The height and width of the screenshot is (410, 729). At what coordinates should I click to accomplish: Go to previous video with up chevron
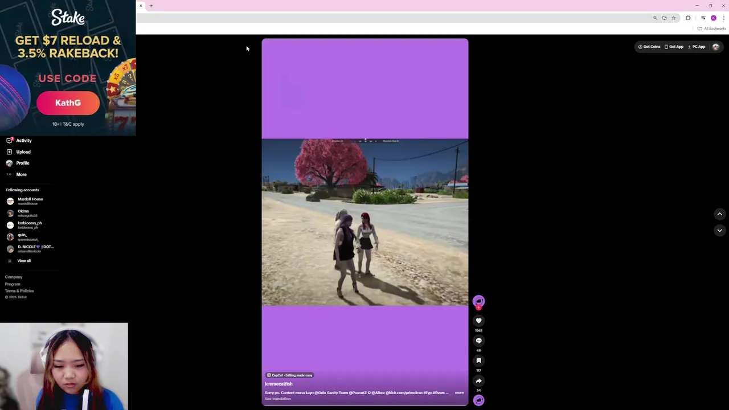tap(720, 214)
